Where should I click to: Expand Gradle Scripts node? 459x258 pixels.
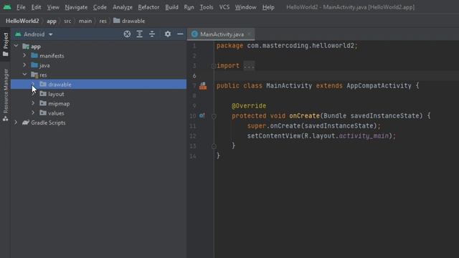click(16, 123)
